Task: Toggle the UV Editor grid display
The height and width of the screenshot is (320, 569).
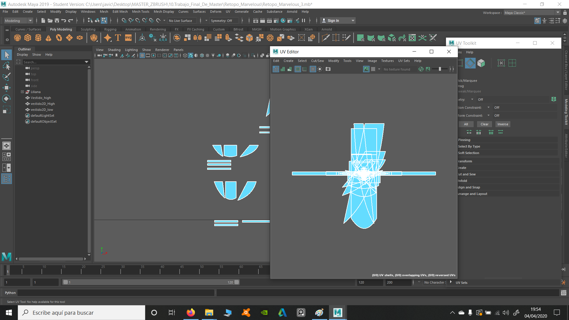Action: click(313, 69)
